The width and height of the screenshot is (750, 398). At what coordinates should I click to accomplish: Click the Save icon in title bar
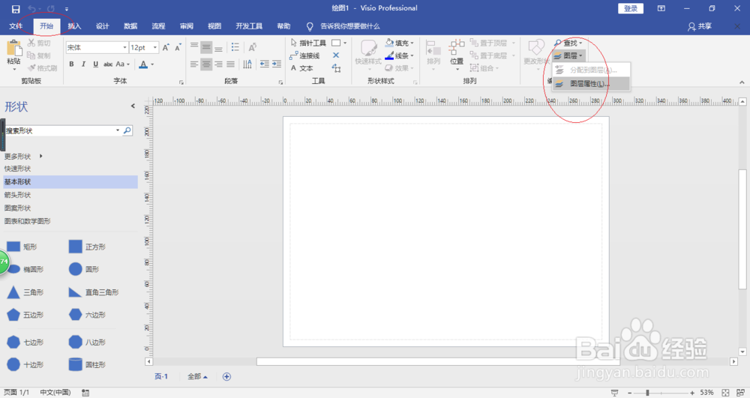[16, 9]
